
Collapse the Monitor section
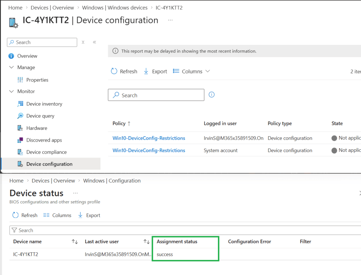click(11, 91)
